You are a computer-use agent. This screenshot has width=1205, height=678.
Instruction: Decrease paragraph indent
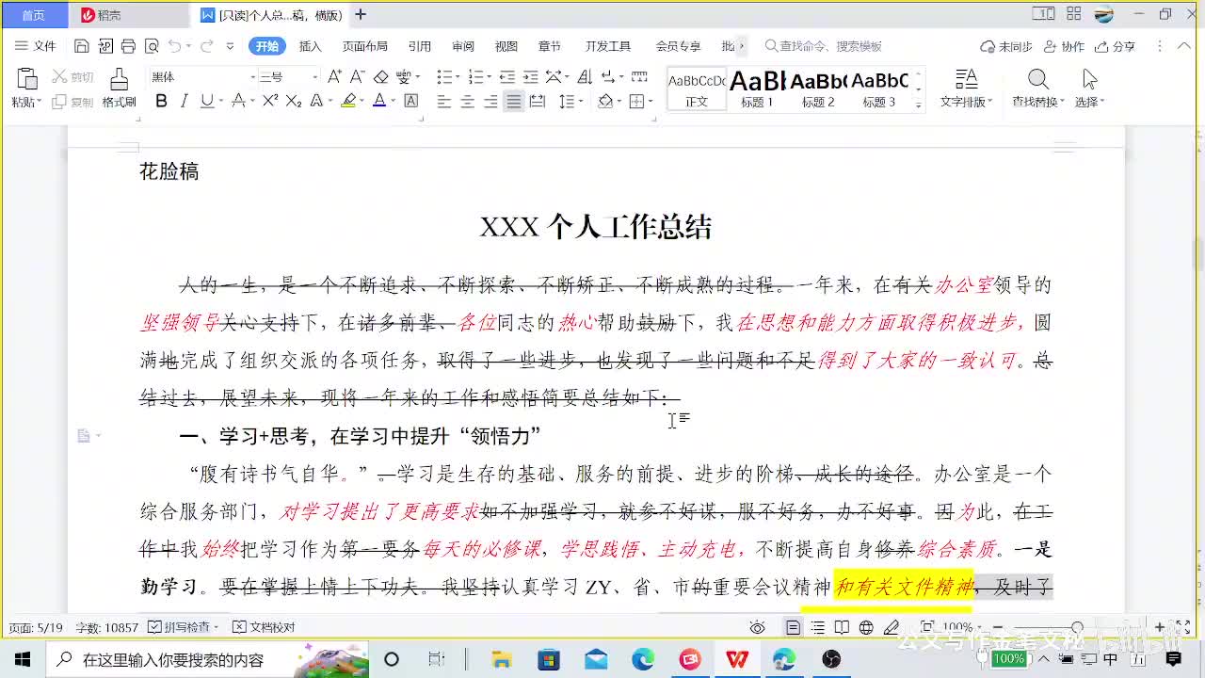click(x=506, y=77)
